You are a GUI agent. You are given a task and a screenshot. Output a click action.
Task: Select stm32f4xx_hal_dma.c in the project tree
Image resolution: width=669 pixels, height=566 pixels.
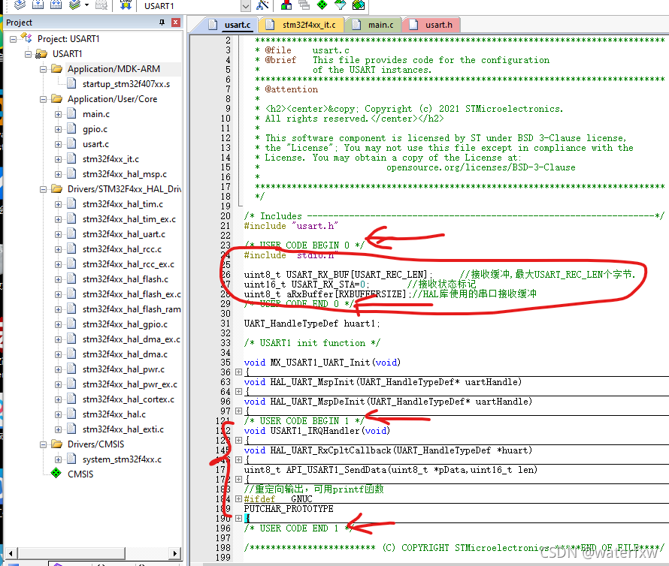[x=125, y=354]
